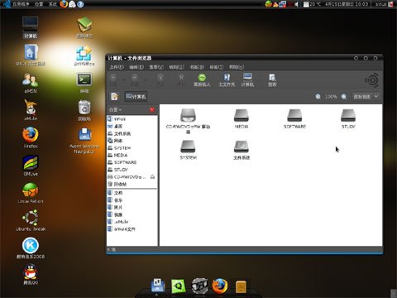Click the Back arrow in file browser toolbar
397x298 pixels.
pos(113,80)
